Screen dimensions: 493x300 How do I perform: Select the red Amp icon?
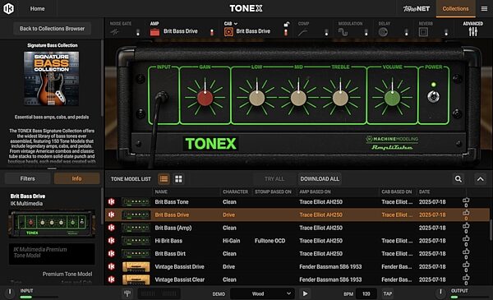click(154, 32)
